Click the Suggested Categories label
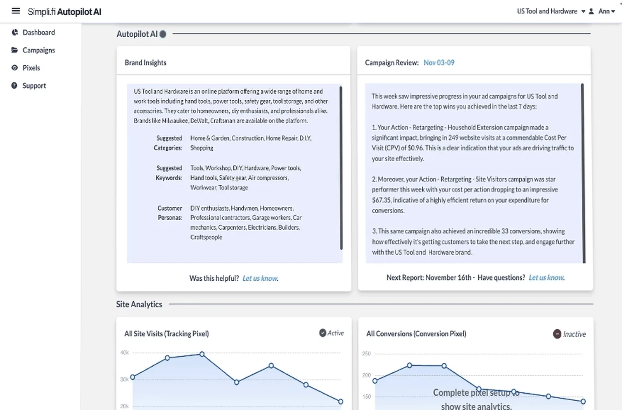The image size is (622, 410). point(168,143)
